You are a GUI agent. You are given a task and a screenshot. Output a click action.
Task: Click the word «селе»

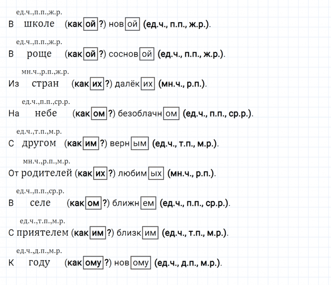(x=40, y=203)
